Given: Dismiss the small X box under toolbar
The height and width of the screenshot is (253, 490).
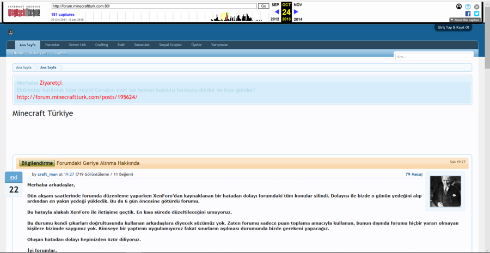Looking at the screenshot, I should [11, 32].
